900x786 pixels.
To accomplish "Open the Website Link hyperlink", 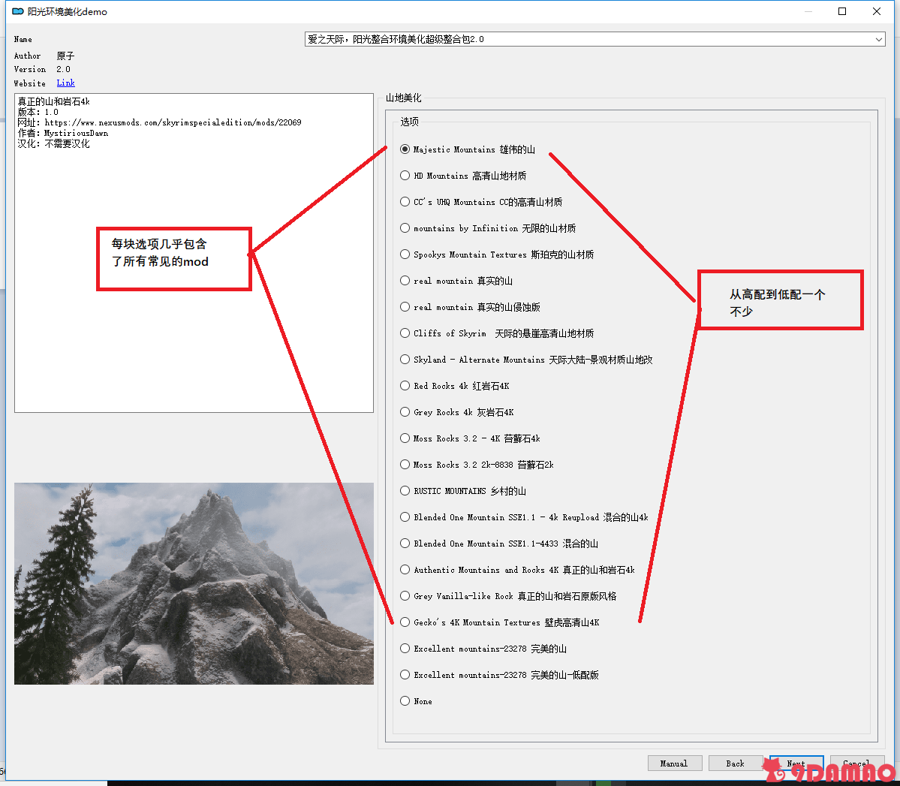I will pos(65,83).
